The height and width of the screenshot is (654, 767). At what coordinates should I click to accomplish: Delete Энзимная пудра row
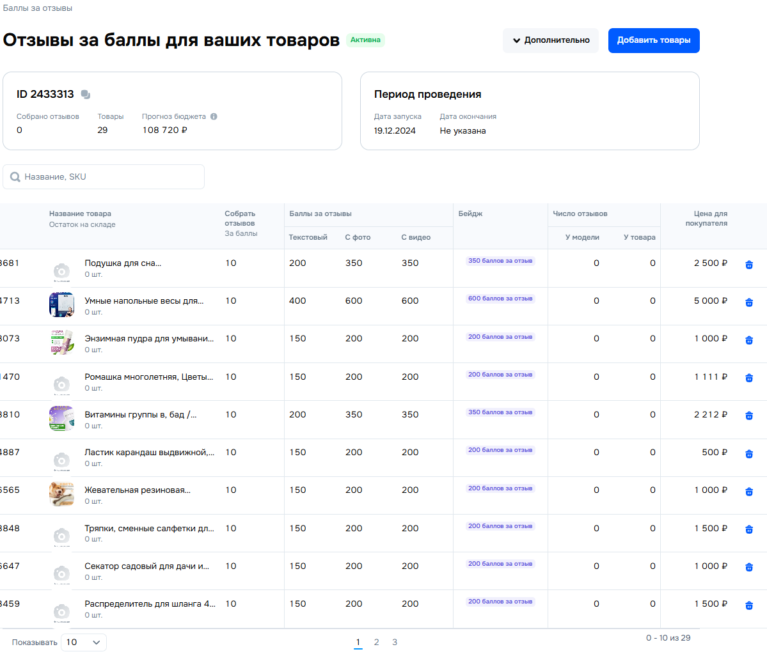coord(749,340)
